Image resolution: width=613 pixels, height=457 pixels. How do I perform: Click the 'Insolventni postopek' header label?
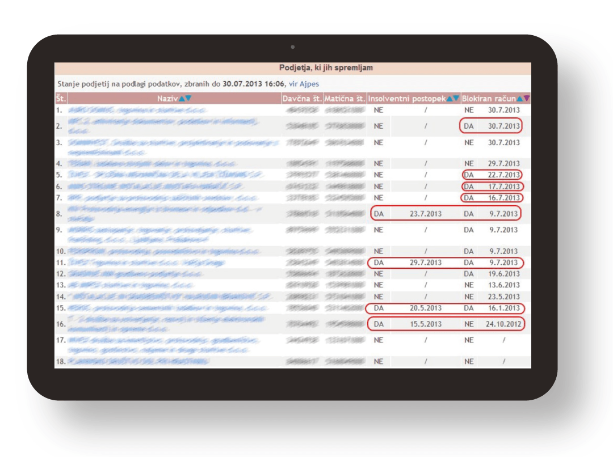coord(407,99)
